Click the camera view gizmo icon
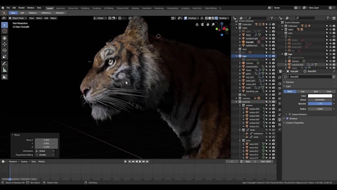337x190 pixels. point(203,24)
